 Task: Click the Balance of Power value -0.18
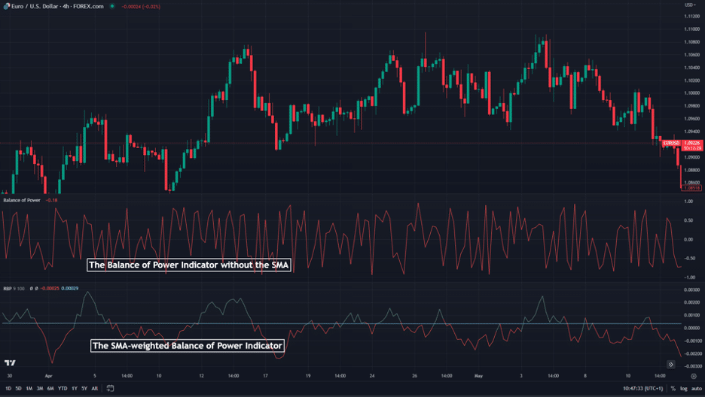point(52,200)
